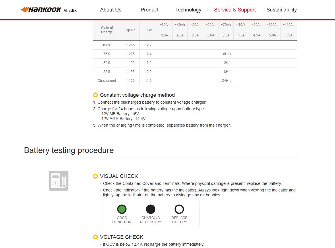
Task: Click the white Replace Battery indicator circle
Action: coord(179,209)
